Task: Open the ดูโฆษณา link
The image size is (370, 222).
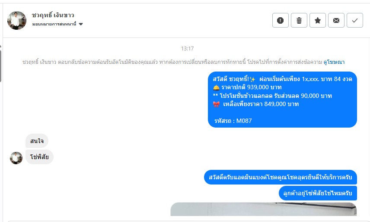Action: [x=334, y=62]
